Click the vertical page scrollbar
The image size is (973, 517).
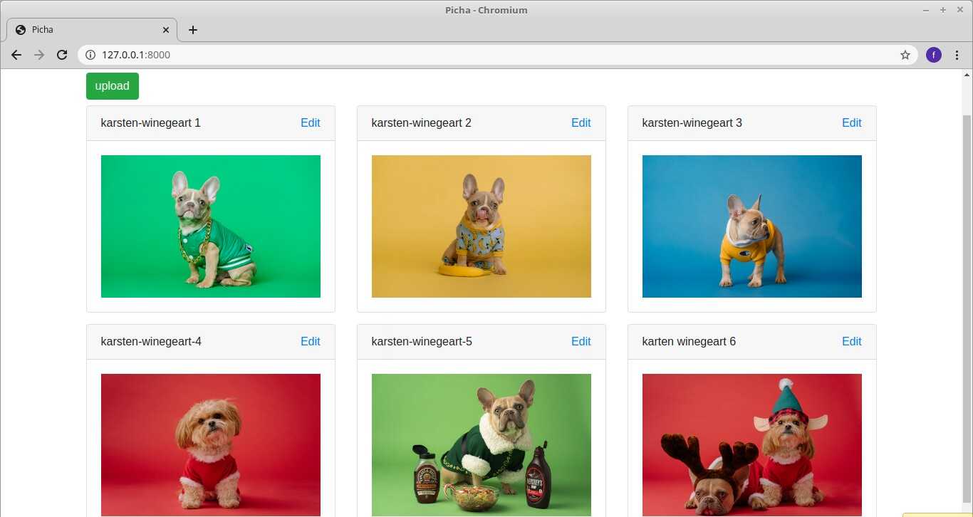click(x=967, y=285)
